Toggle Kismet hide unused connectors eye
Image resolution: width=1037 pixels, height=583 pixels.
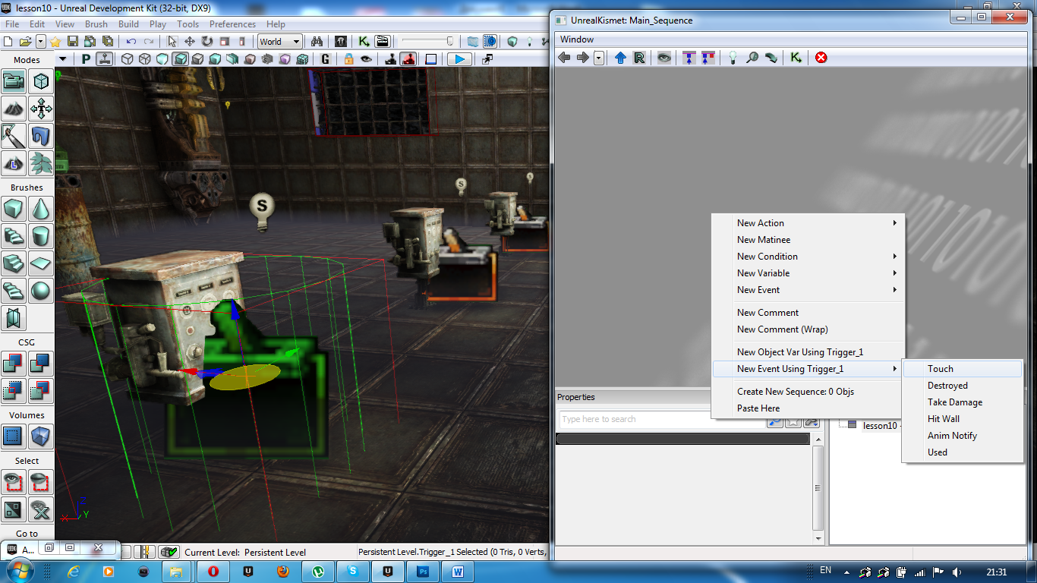[664, 58]
